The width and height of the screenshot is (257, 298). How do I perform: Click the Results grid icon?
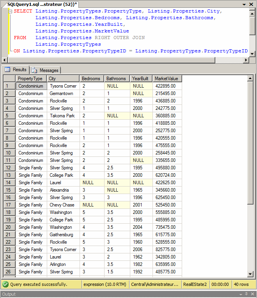[7, 70]
